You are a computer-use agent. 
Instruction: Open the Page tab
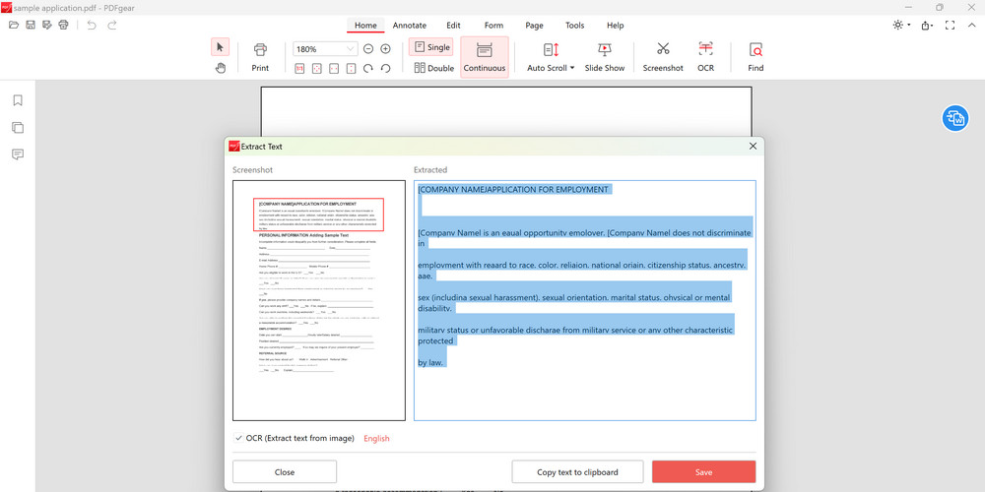[534, 26]
